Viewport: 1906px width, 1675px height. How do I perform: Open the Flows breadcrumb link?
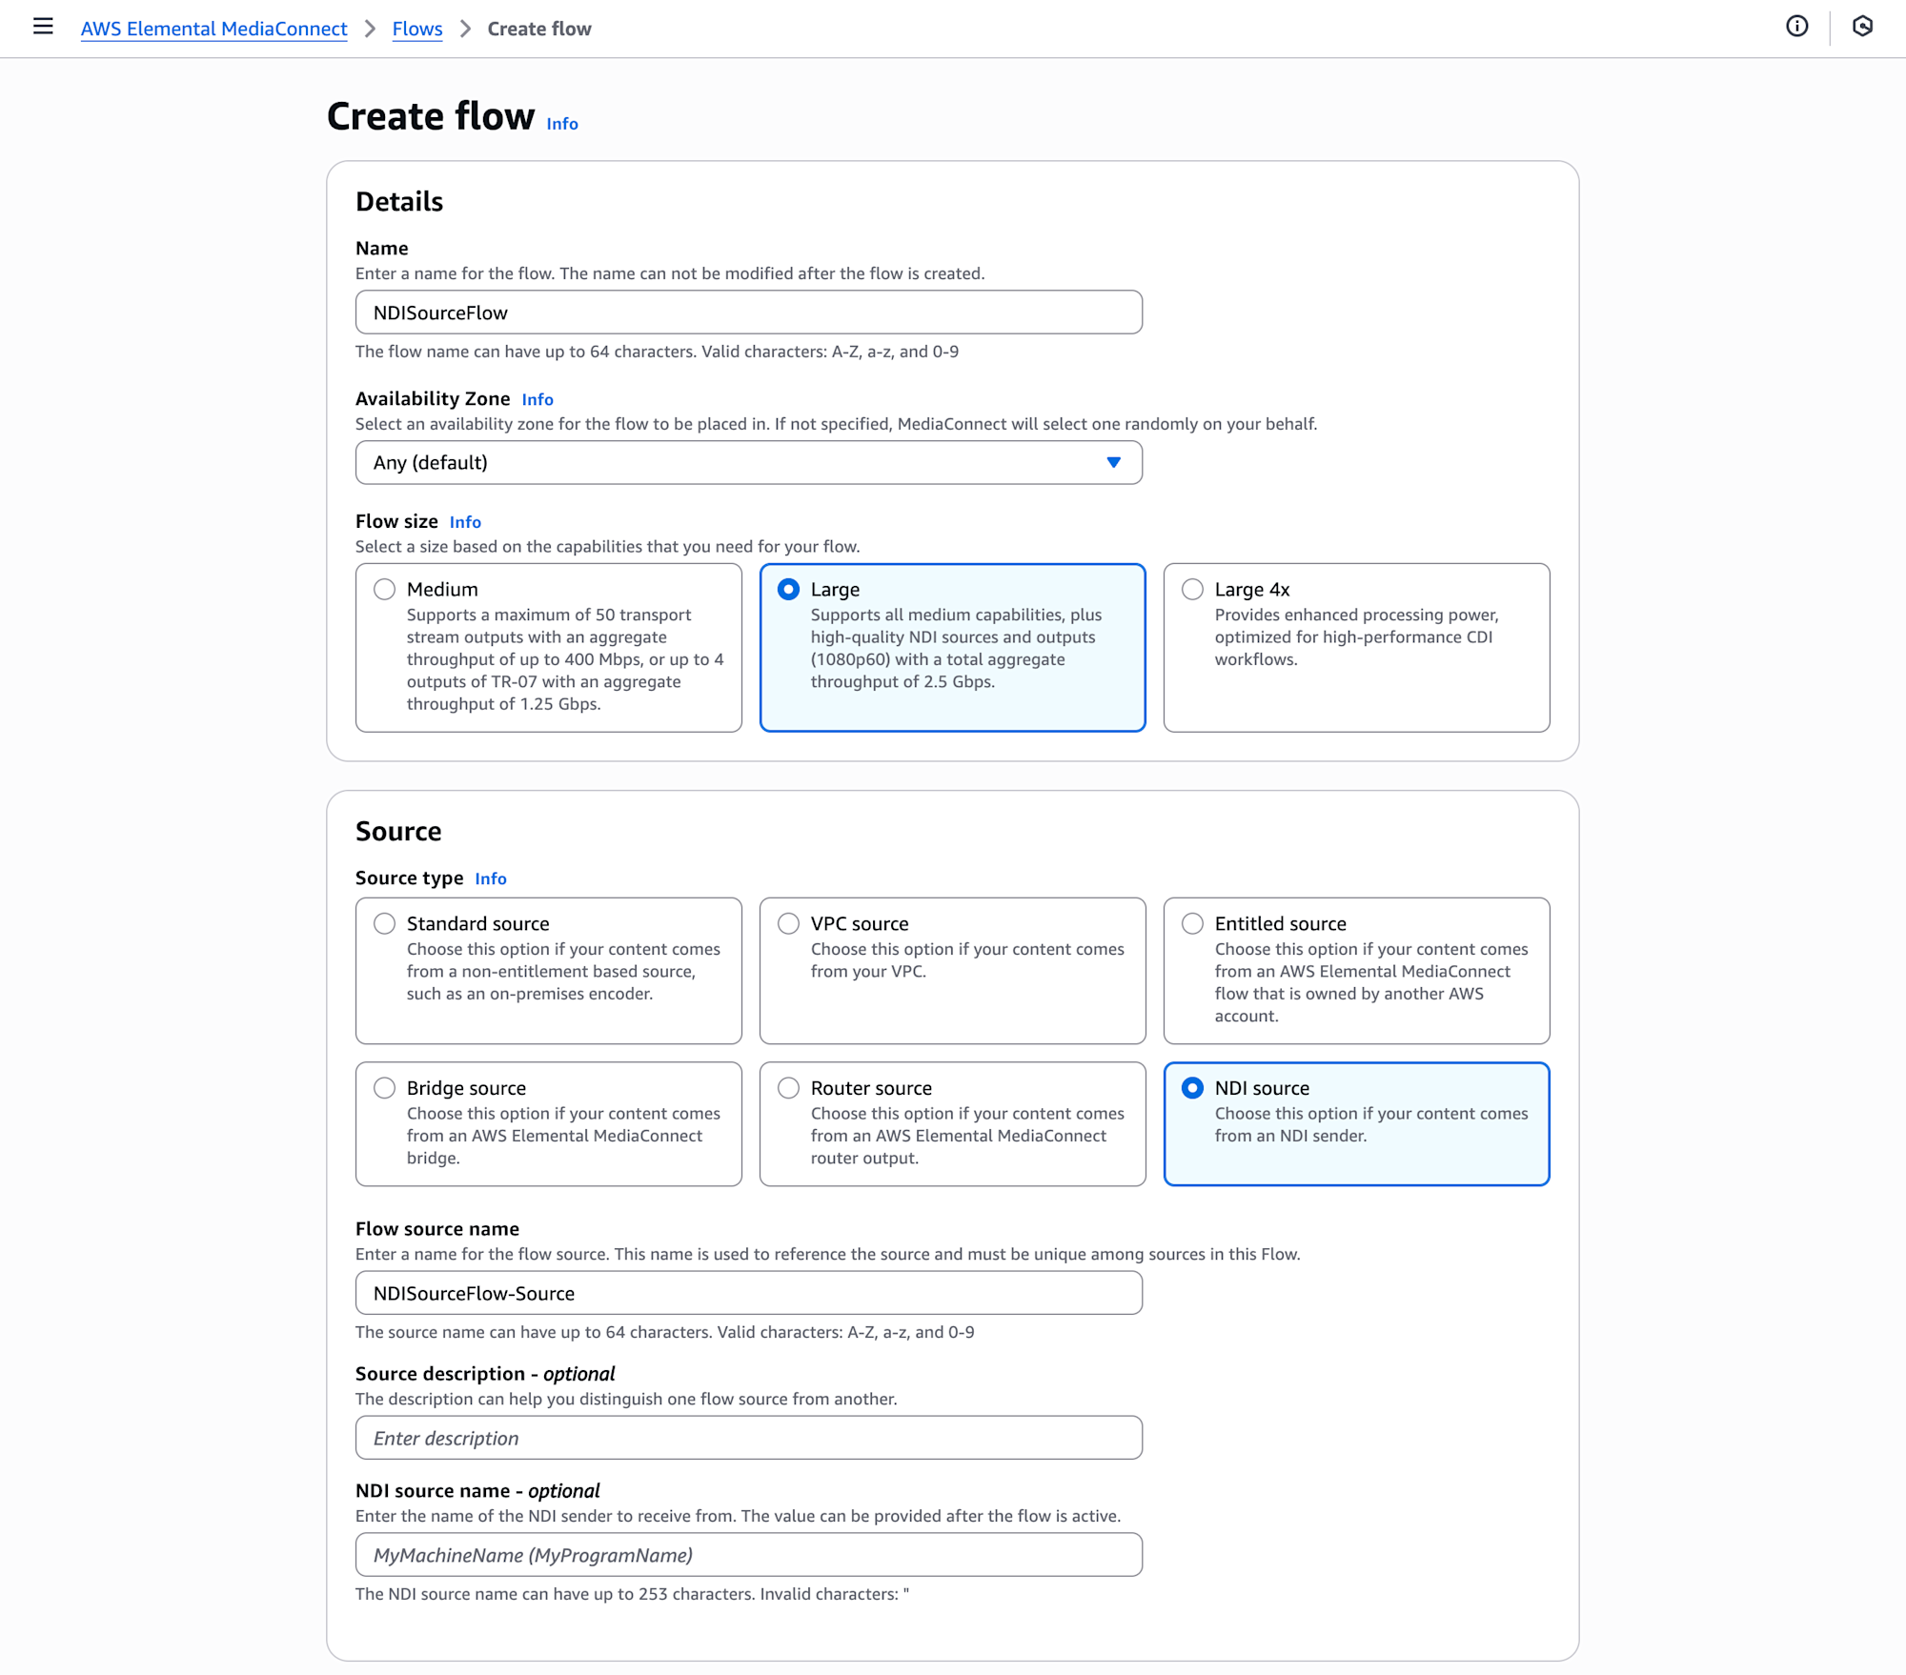[x=417, y=29]
